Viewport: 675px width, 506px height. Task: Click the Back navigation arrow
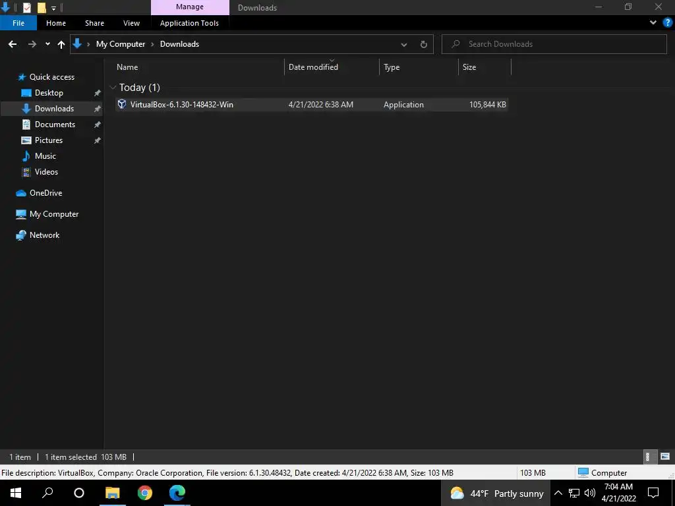[x=13, y=44]
